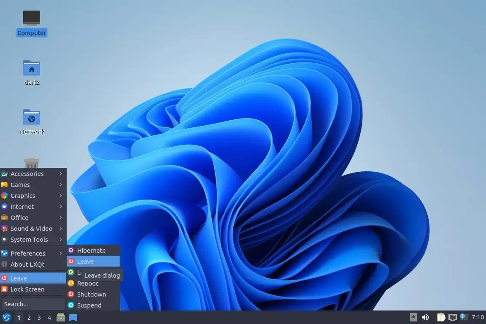486x324 pixels.
Task: Expand the Sound & Video submenu arrow
Action: point(61,229)
